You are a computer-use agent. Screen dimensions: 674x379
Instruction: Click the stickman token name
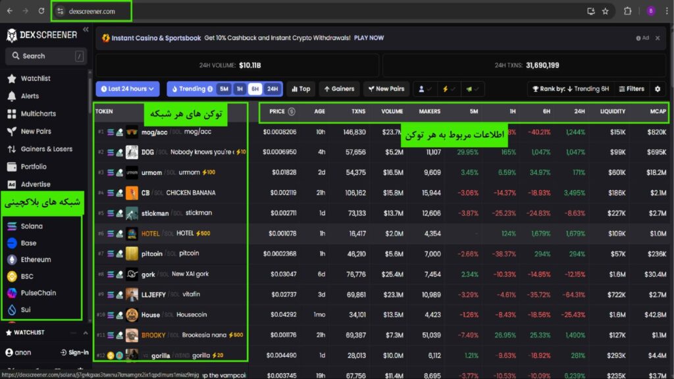[x=155, y=213]
